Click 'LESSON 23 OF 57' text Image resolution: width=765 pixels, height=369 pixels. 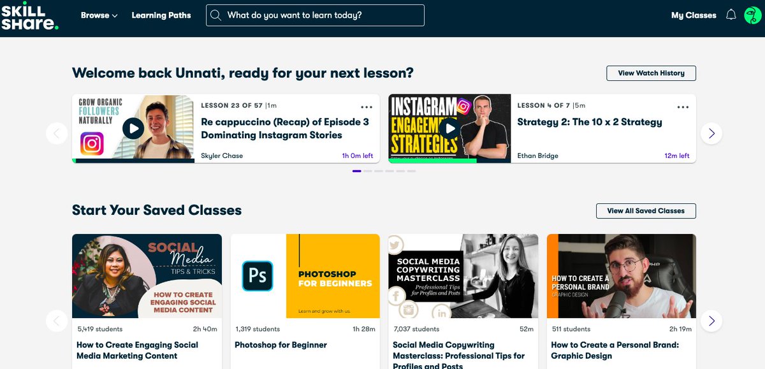pyautogui.click(x=232, y=106)
